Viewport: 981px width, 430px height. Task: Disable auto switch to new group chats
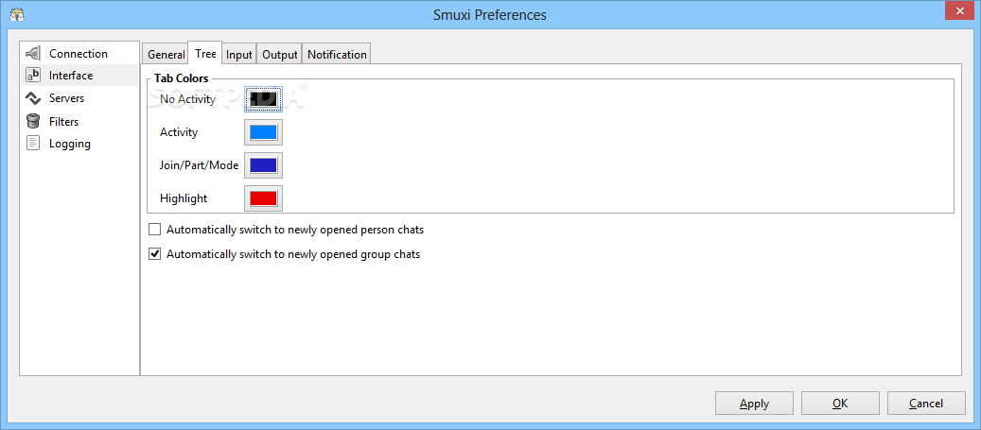pos(154,254)
